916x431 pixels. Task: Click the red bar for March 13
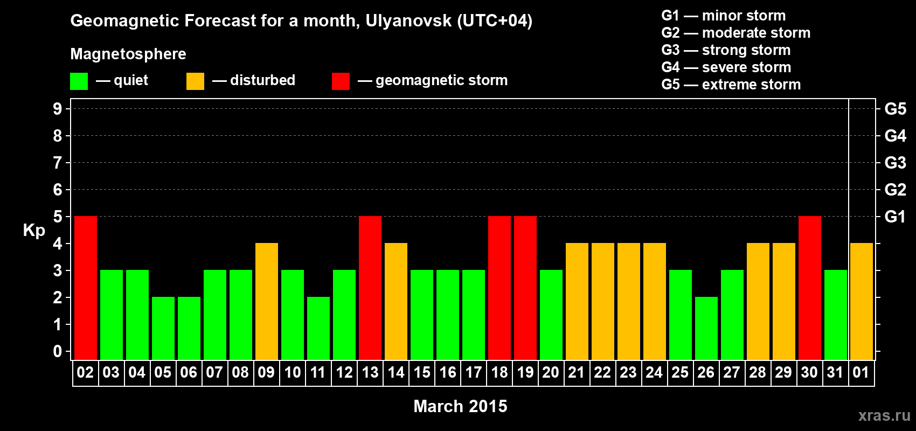[x=370, y=288]
